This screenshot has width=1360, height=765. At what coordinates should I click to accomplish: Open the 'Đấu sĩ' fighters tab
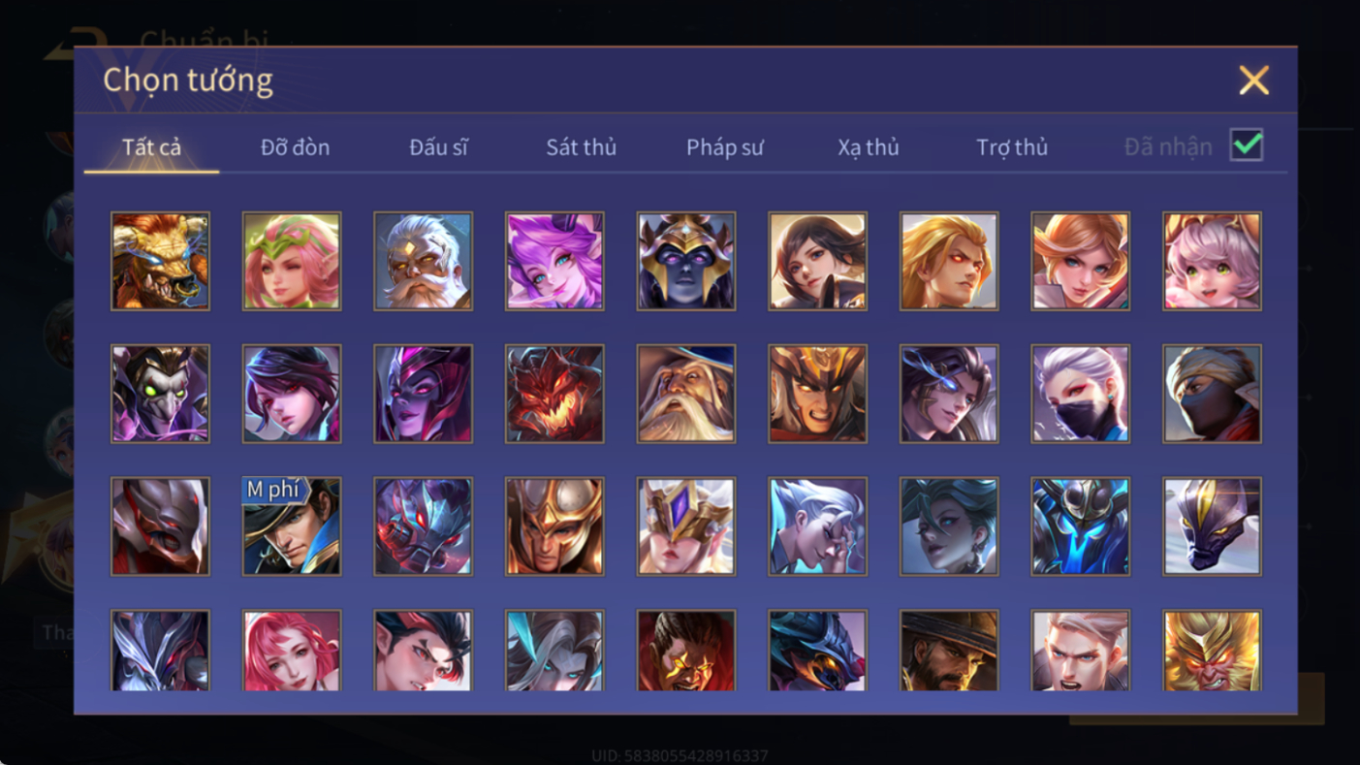pyautogui.click(x=438, y=147)
